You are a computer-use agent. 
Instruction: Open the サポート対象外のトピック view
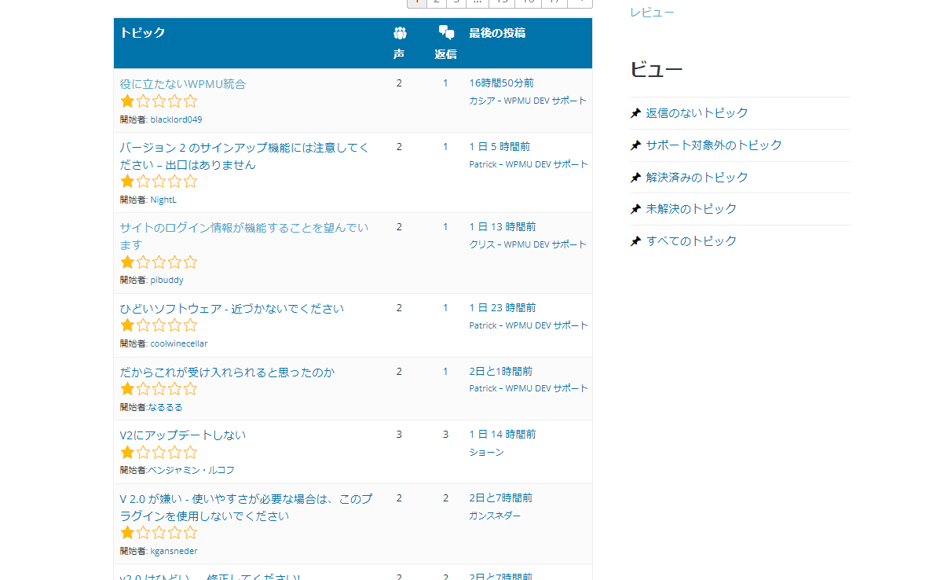[x=714, y=145]
